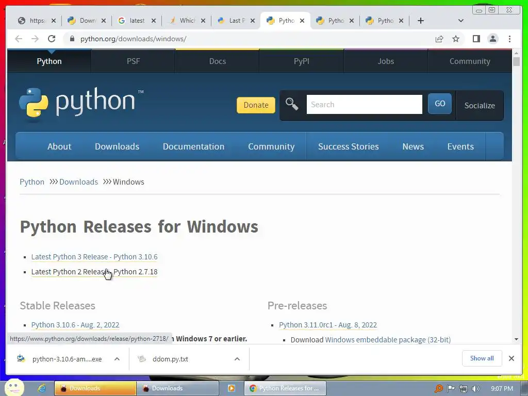This screenshot has width=528, height=396.
Task: Click the magnifying glass search icon
Action: 292,104
